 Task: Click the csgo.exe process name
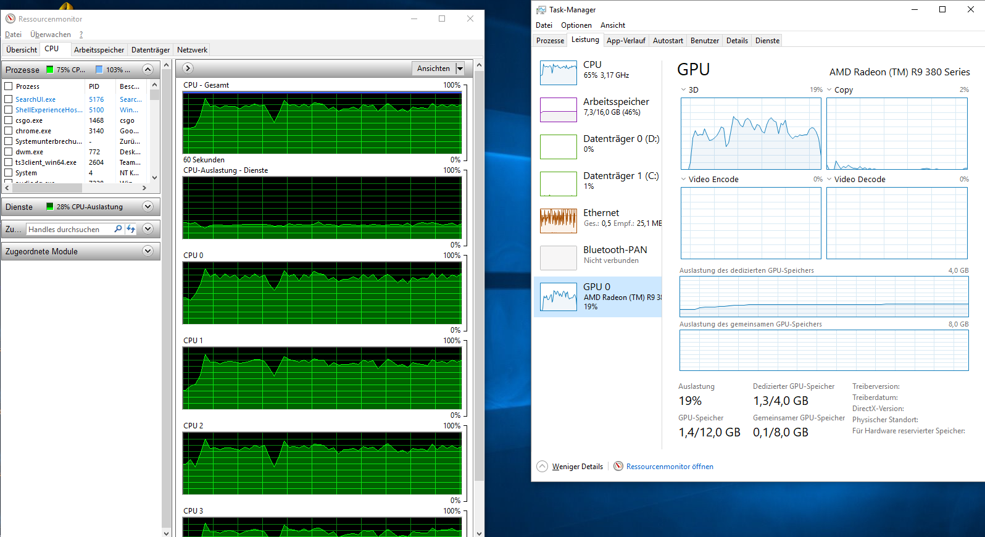coord(29,120)
